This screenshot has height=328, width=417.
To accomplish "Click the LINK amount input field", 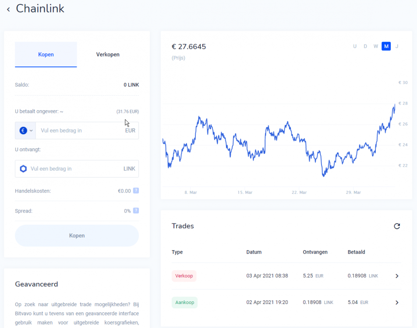I will (x=74, y=169).
